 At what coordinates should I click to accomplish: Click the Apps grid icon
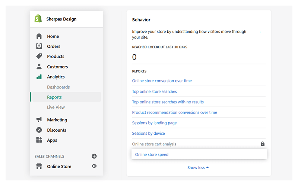(x=39, y=140)
